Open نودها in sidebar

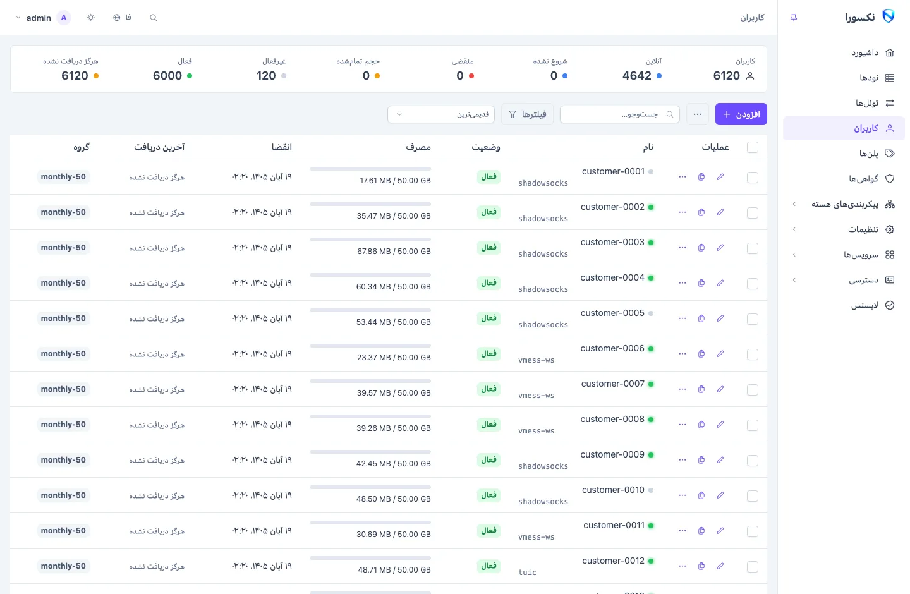(x=844, y=78)
